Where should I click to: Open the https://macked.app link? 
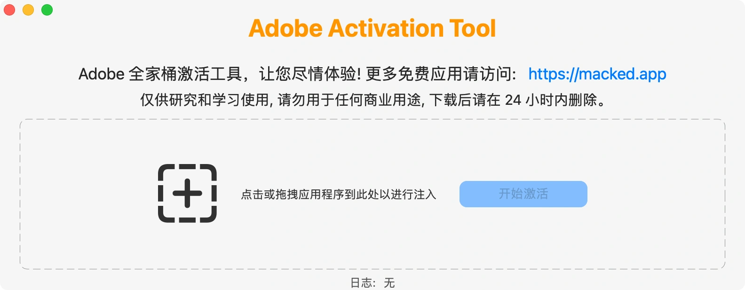click(x=597, y=74)
